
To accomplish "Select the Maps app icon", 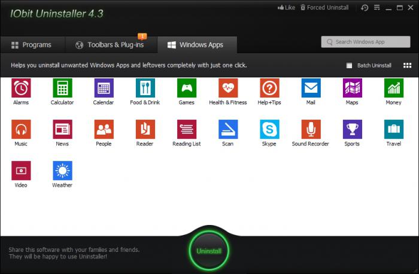I will [353, 88].
